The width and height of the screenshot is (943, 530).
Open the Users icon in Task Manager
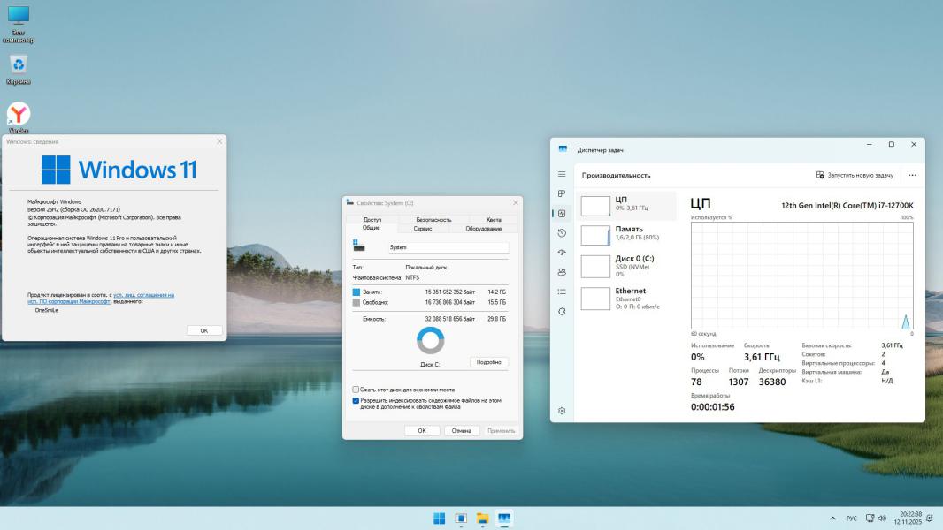562,272
